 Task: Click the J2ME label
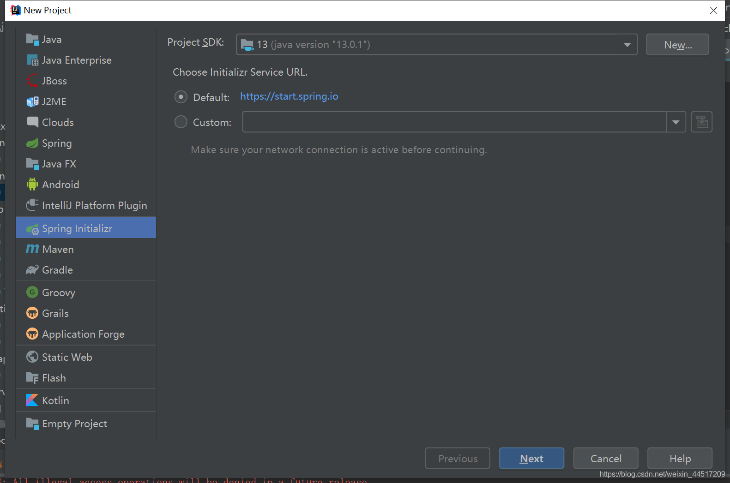tap(54, 101)
